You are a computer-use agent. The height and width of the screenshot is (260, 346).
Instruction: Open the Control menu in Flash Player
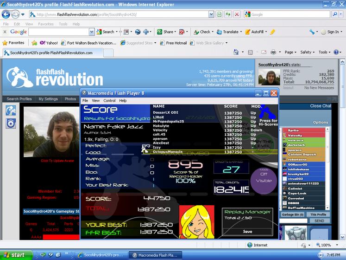point(109,100)
